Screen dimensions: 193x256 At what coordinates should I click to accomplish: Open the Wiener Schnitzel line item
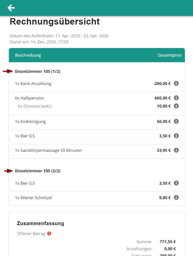[33, 197]
